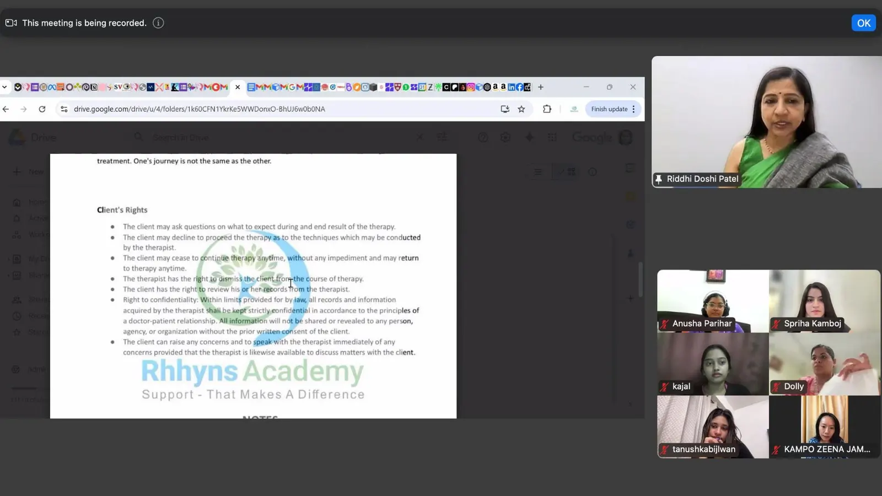Go back in Chrome
The width and height of the screenshot is (882, 496).
[6, 109]
